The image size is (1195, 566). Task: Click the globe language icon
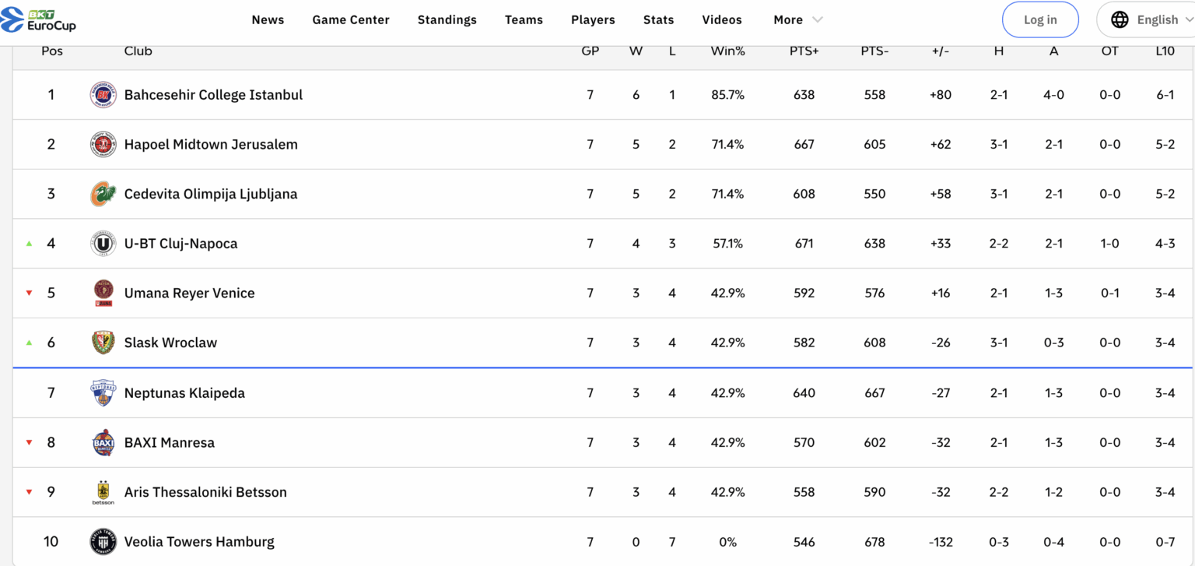point(1120,20)
